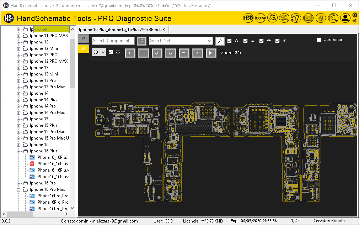Fit the board view with expand button
Screen dimensions: 359x225
pos(197,53)
